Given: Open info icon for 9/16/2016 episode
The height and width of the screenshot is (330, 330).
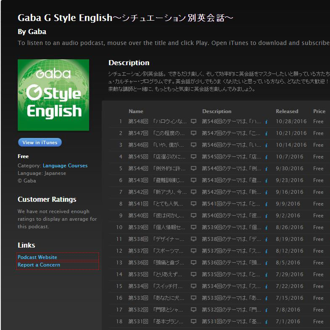Looking at the screenshot, I should point(266,193).
